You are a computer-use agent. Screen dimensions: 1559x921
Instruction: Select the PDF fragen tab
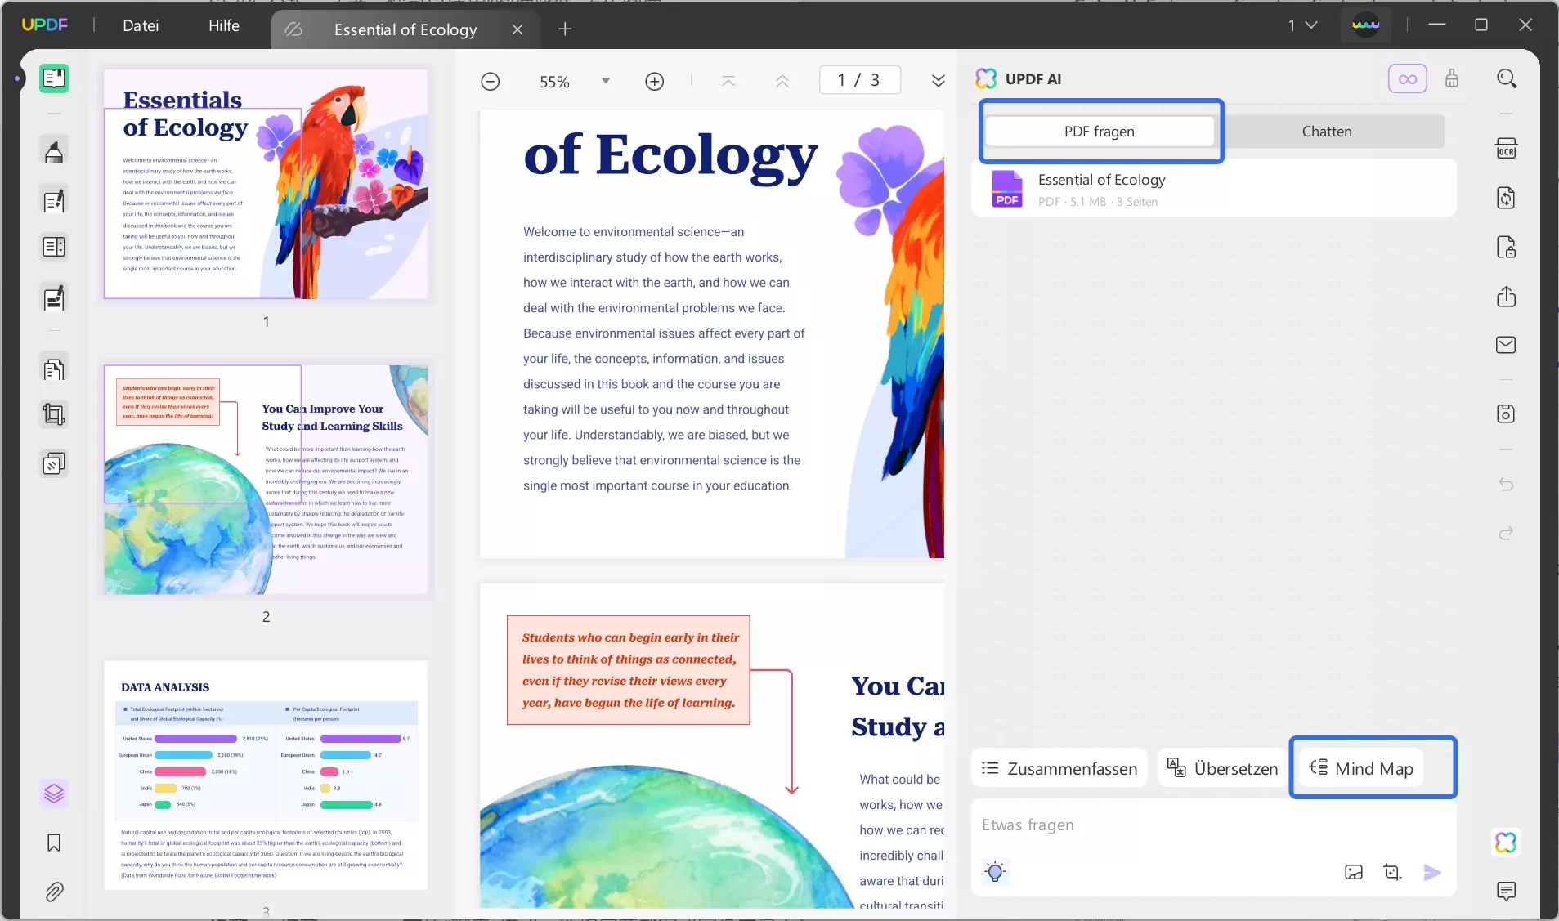(x=1100, y=132)
